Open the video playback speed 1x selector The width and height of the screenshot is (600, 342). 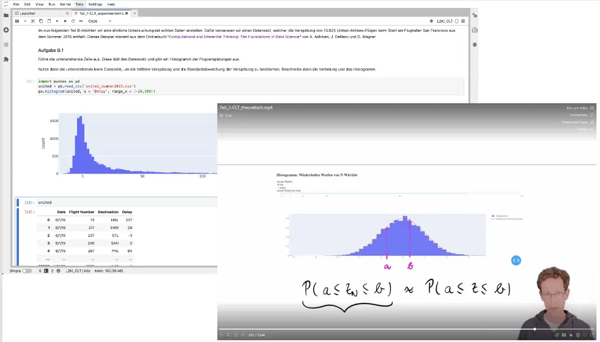pyautogui.click(x=571, y=335)
